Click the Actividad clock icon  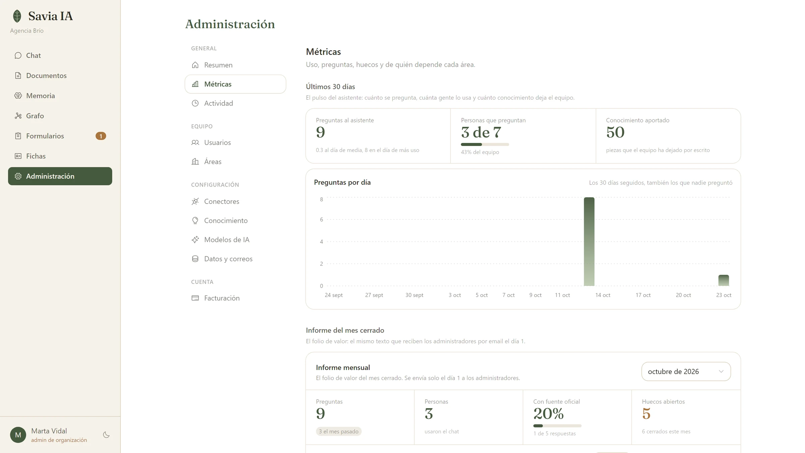[195, 103]
